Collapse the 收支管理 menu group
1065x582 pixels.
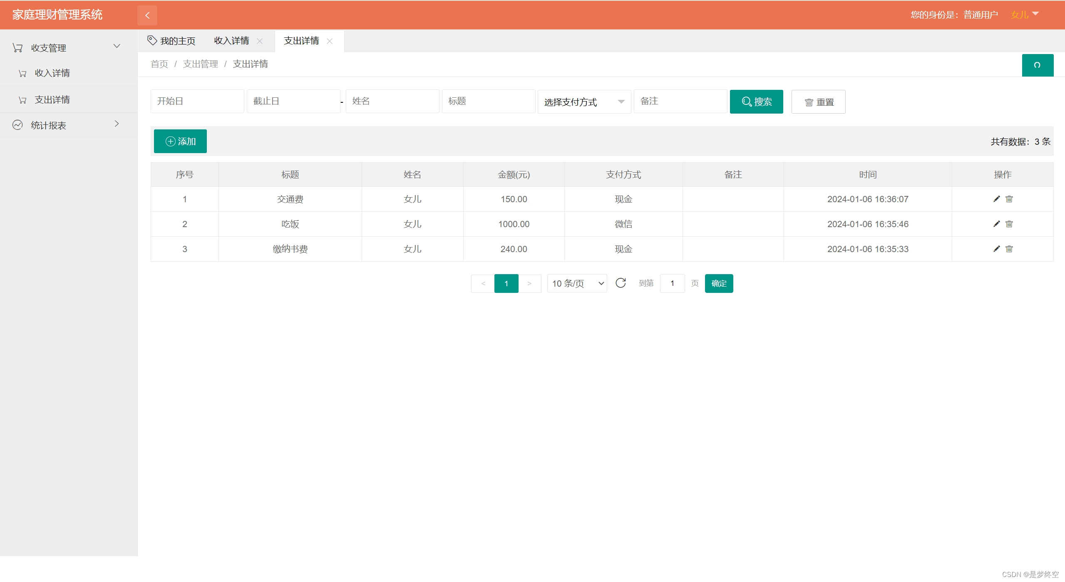click(117, 46)
